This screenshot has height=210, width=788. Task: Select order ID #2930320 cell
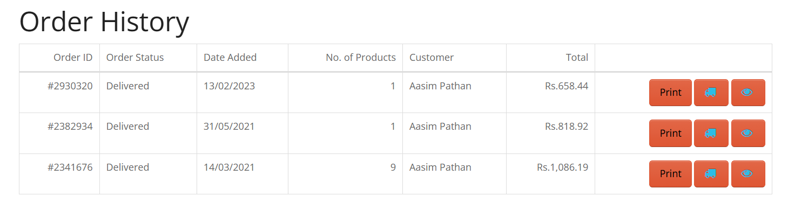59,93
